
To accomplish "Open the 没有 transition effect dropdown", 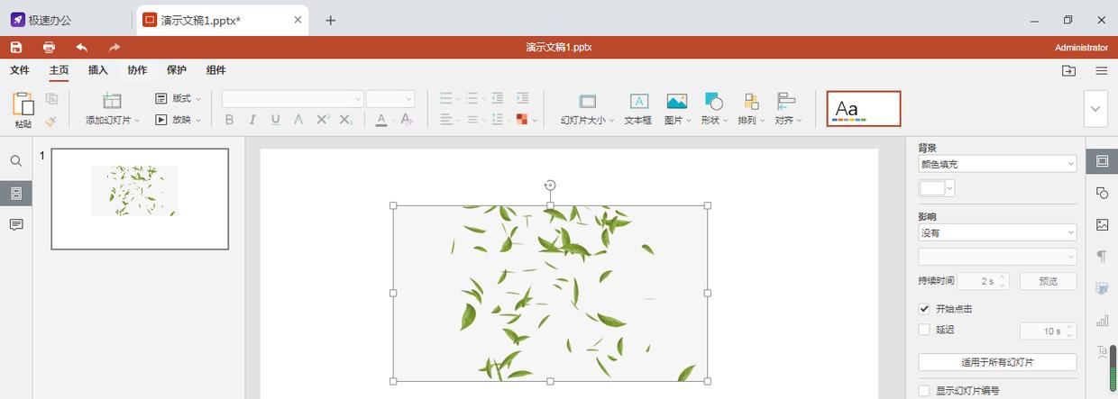I will (997, 233).
